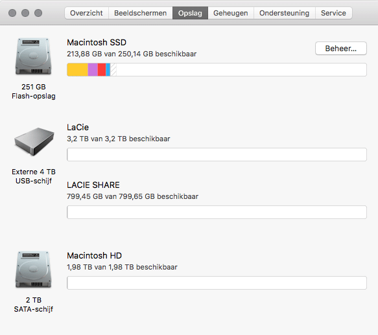Click the LACIE SHARE storage bar
Viewport: 378px width, 335px height.
(217, 213)
